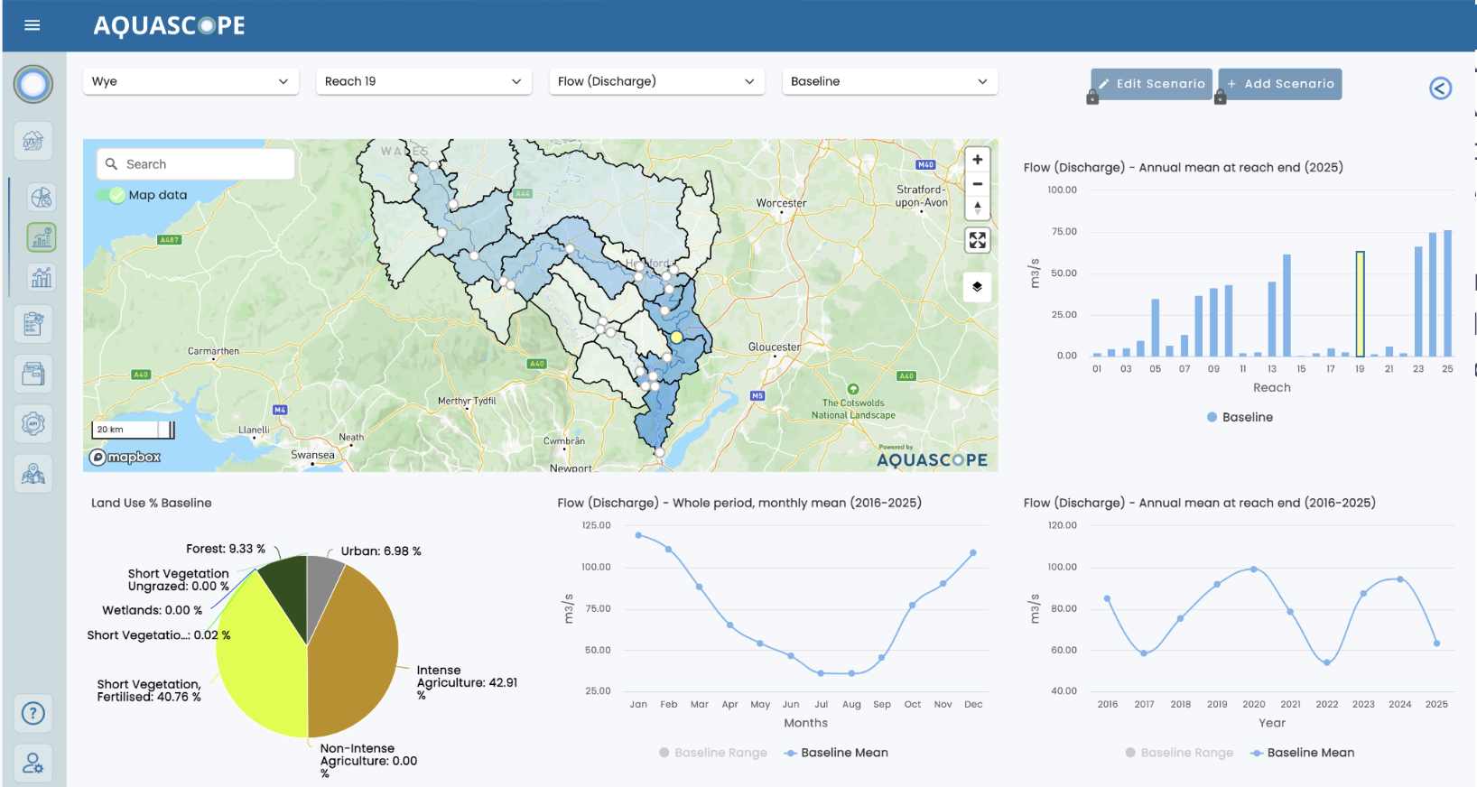The width and height of the screenshot is (1477, 787).
Task: Open the pie chart analysis sidebar icon
Action: (42, 197)
